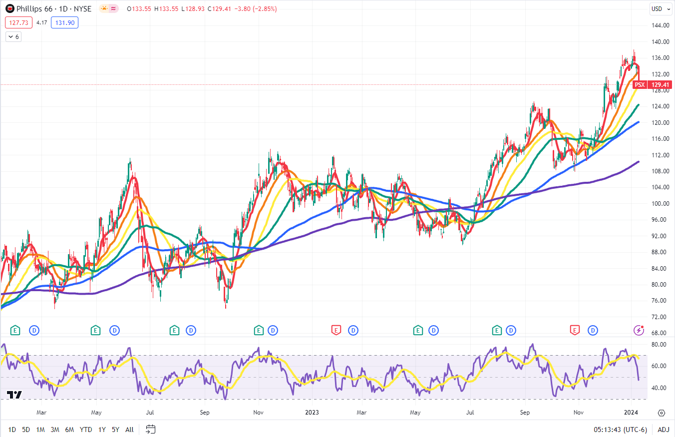Click the low value L128.93

[194, 9]
